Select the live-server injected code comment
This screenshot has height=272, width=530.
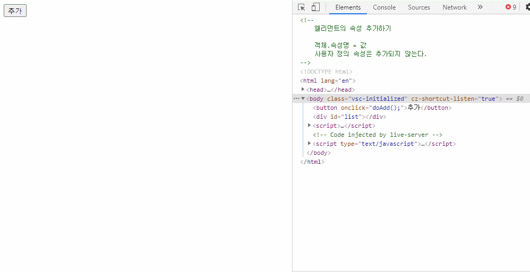(x=378, y=135)
